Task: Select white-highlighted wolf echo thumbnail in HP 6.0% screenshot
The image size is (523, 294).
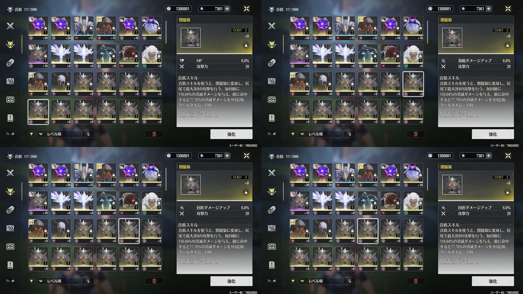Action: pos(38,112)
